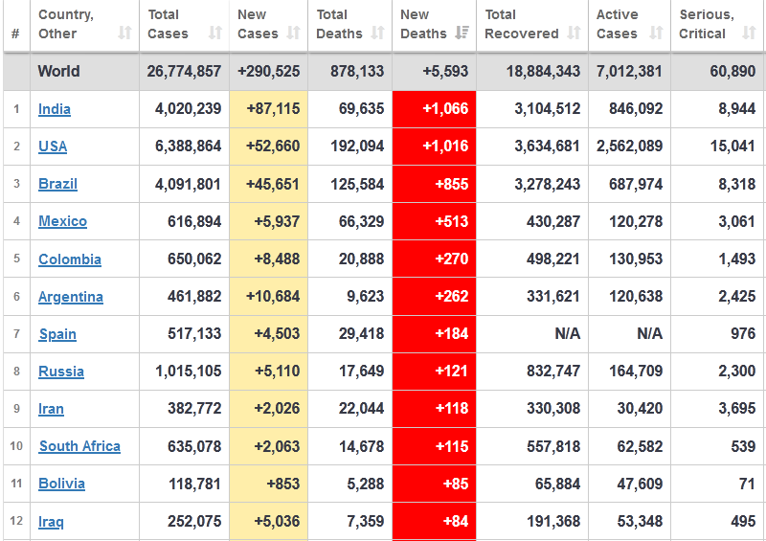This screenshot has width=766, height=541.
Task: Click Total Deaths sort arrows icon
Action: pos(378,34)
